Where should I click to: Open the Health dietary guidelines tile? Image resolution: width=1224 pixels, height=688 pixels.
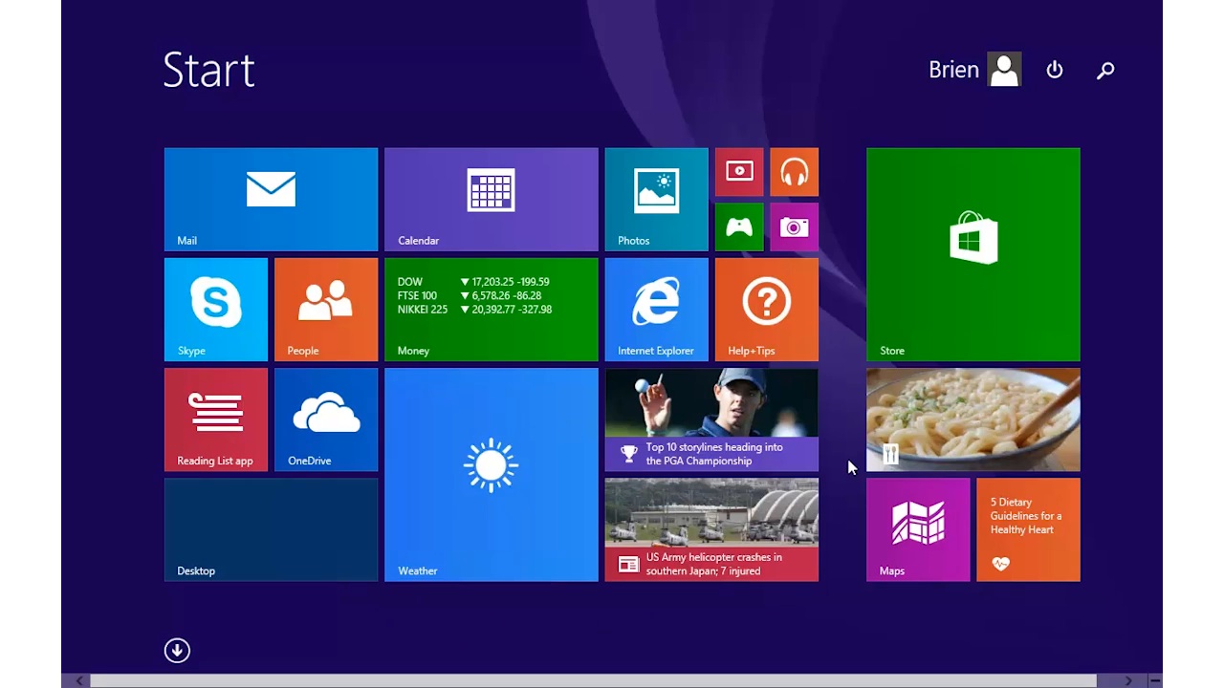point(1028,529)
